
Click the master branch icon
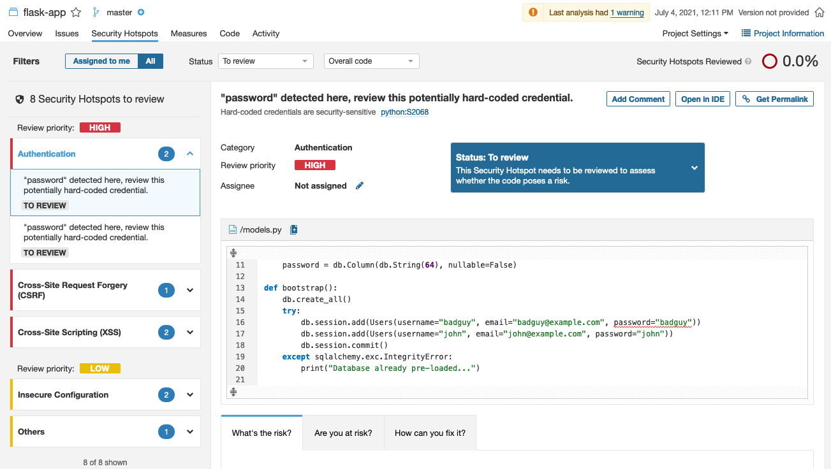tap(96, 12)
